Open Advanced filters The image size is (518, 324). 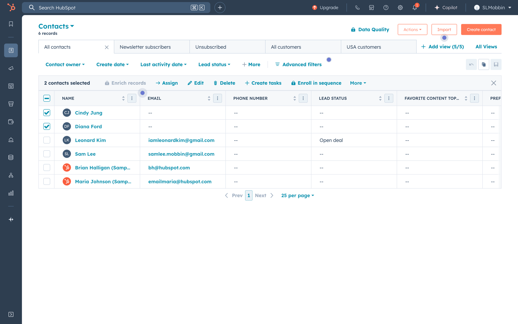298,65
